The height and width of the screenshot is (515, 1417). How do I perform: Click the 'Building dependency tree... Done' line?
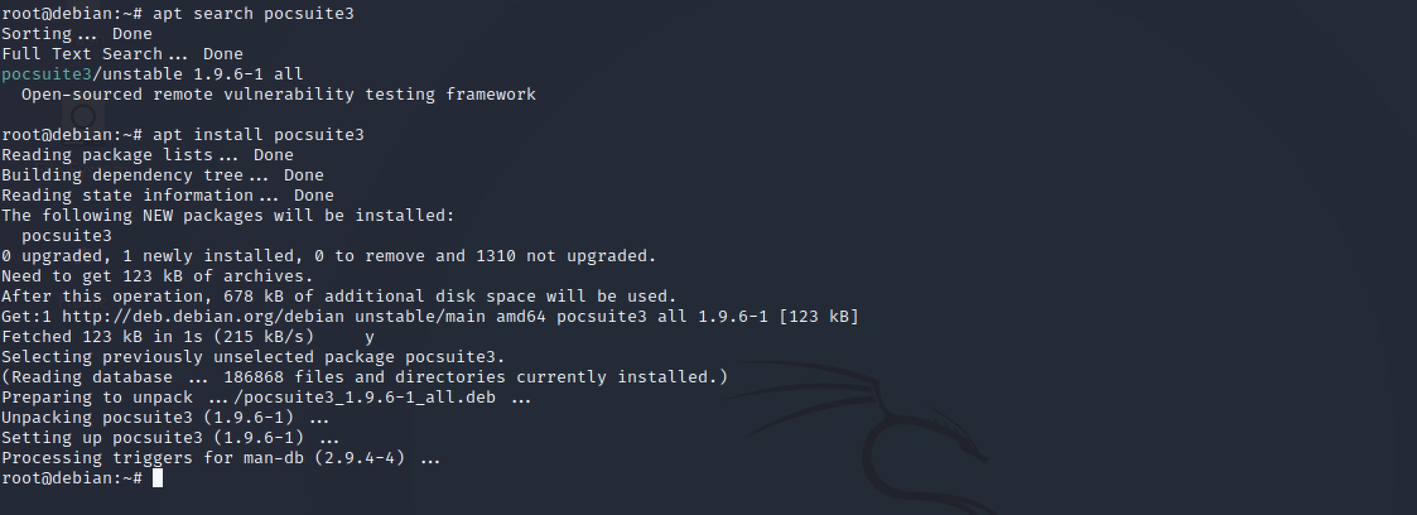tap(163, 175)
